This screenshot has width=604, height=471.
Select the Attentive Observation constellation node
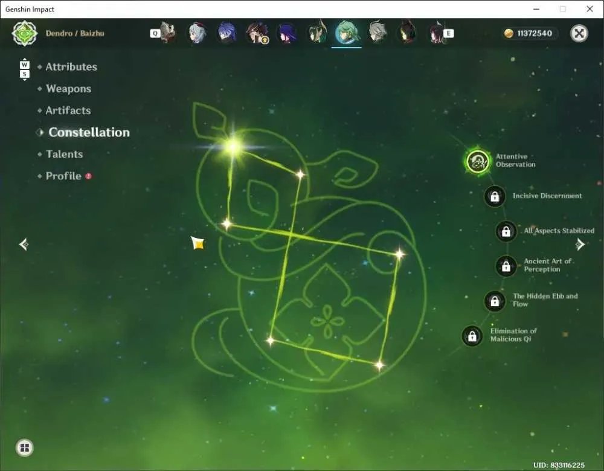pyautogui.click(x=478, y=161)
